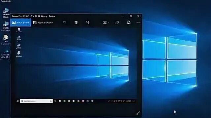The image size is (211, 118).
Task: Maximize the Photos window
Action: click(131, 16)
